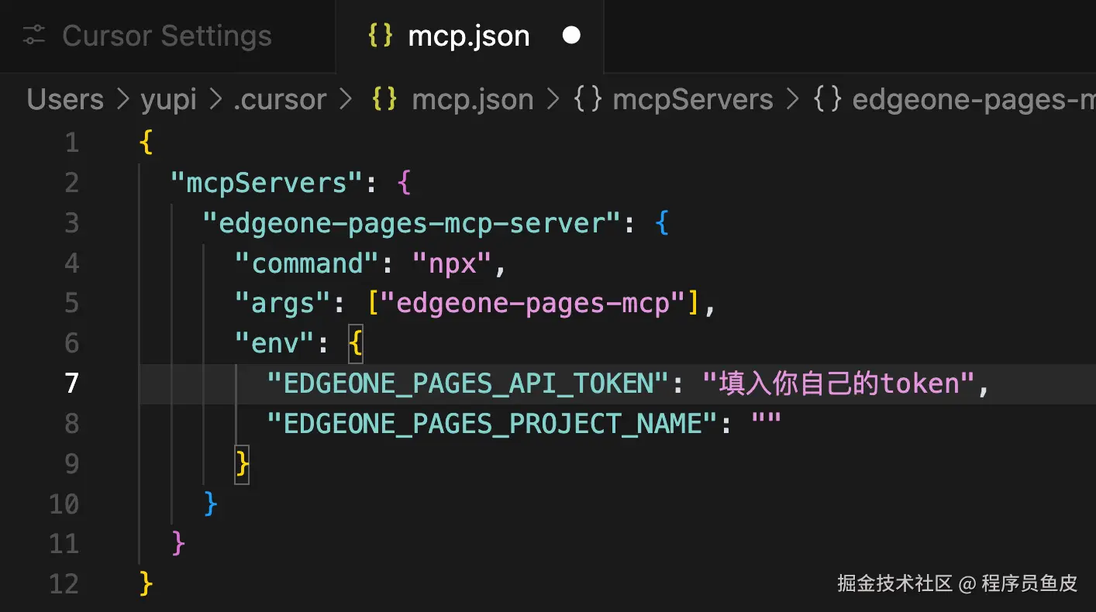The image size is (1096, 612).
Task: Click the highlighted opening brace after "env"
Action: (x=355, y=343)
